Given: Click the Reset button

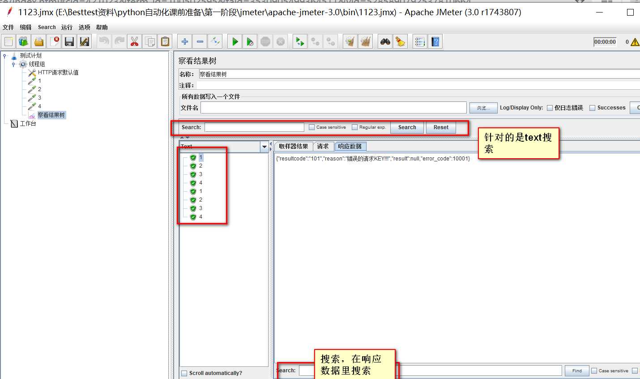Looking at the screenshot, I should 441,127.
